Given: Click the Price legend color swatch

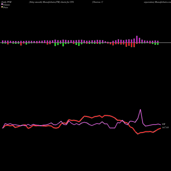Looking at the screenshot, I should [2, 7].
